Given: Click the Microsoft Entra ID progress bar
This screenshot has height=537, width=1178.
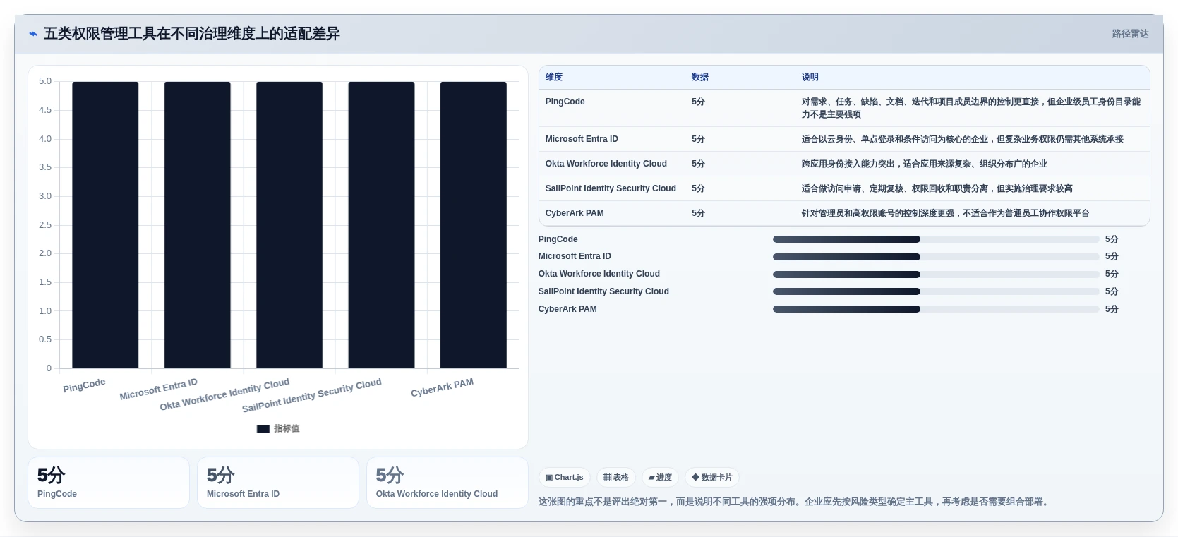Looking at the screenshot, I should coord(936,257).
